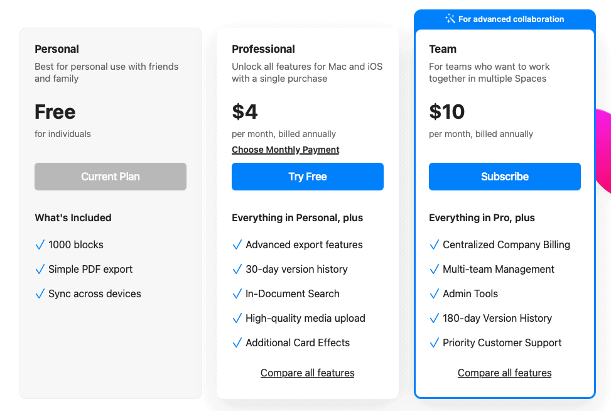This screenshot has height=411, width=611.
Task: Click the In-Document Search checkmark
Action: [237, 293]
